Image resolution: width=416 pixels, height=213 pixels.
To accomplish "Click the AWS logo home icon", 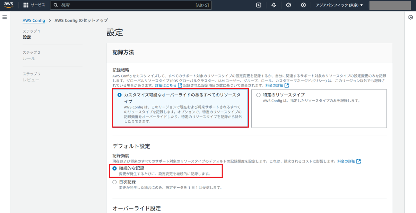I will (9, 5).
